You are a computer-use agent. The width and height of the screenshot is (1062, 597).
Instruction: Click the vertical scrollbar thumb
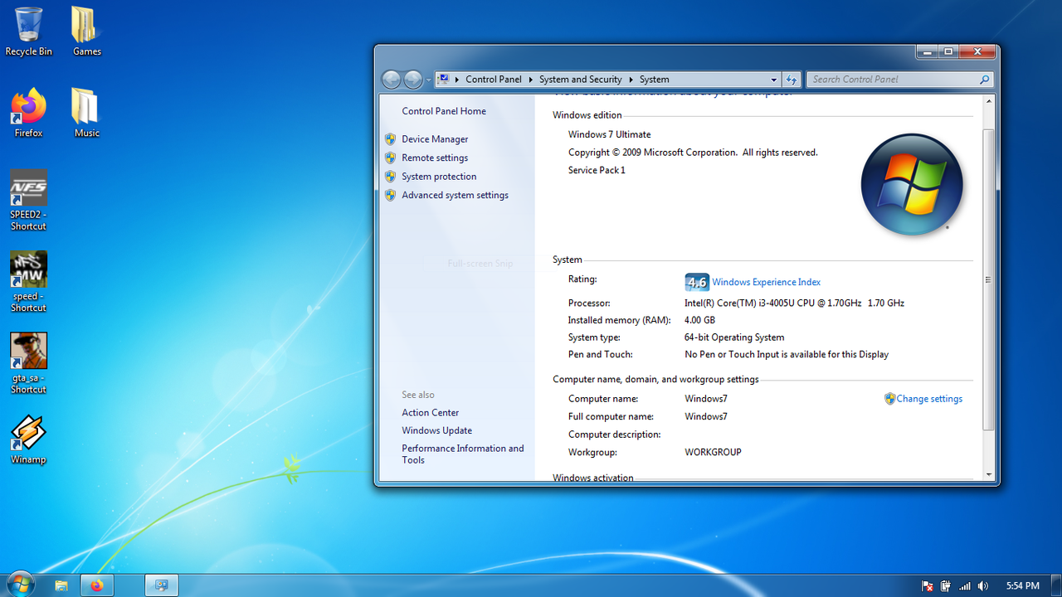tap(988, 279)
